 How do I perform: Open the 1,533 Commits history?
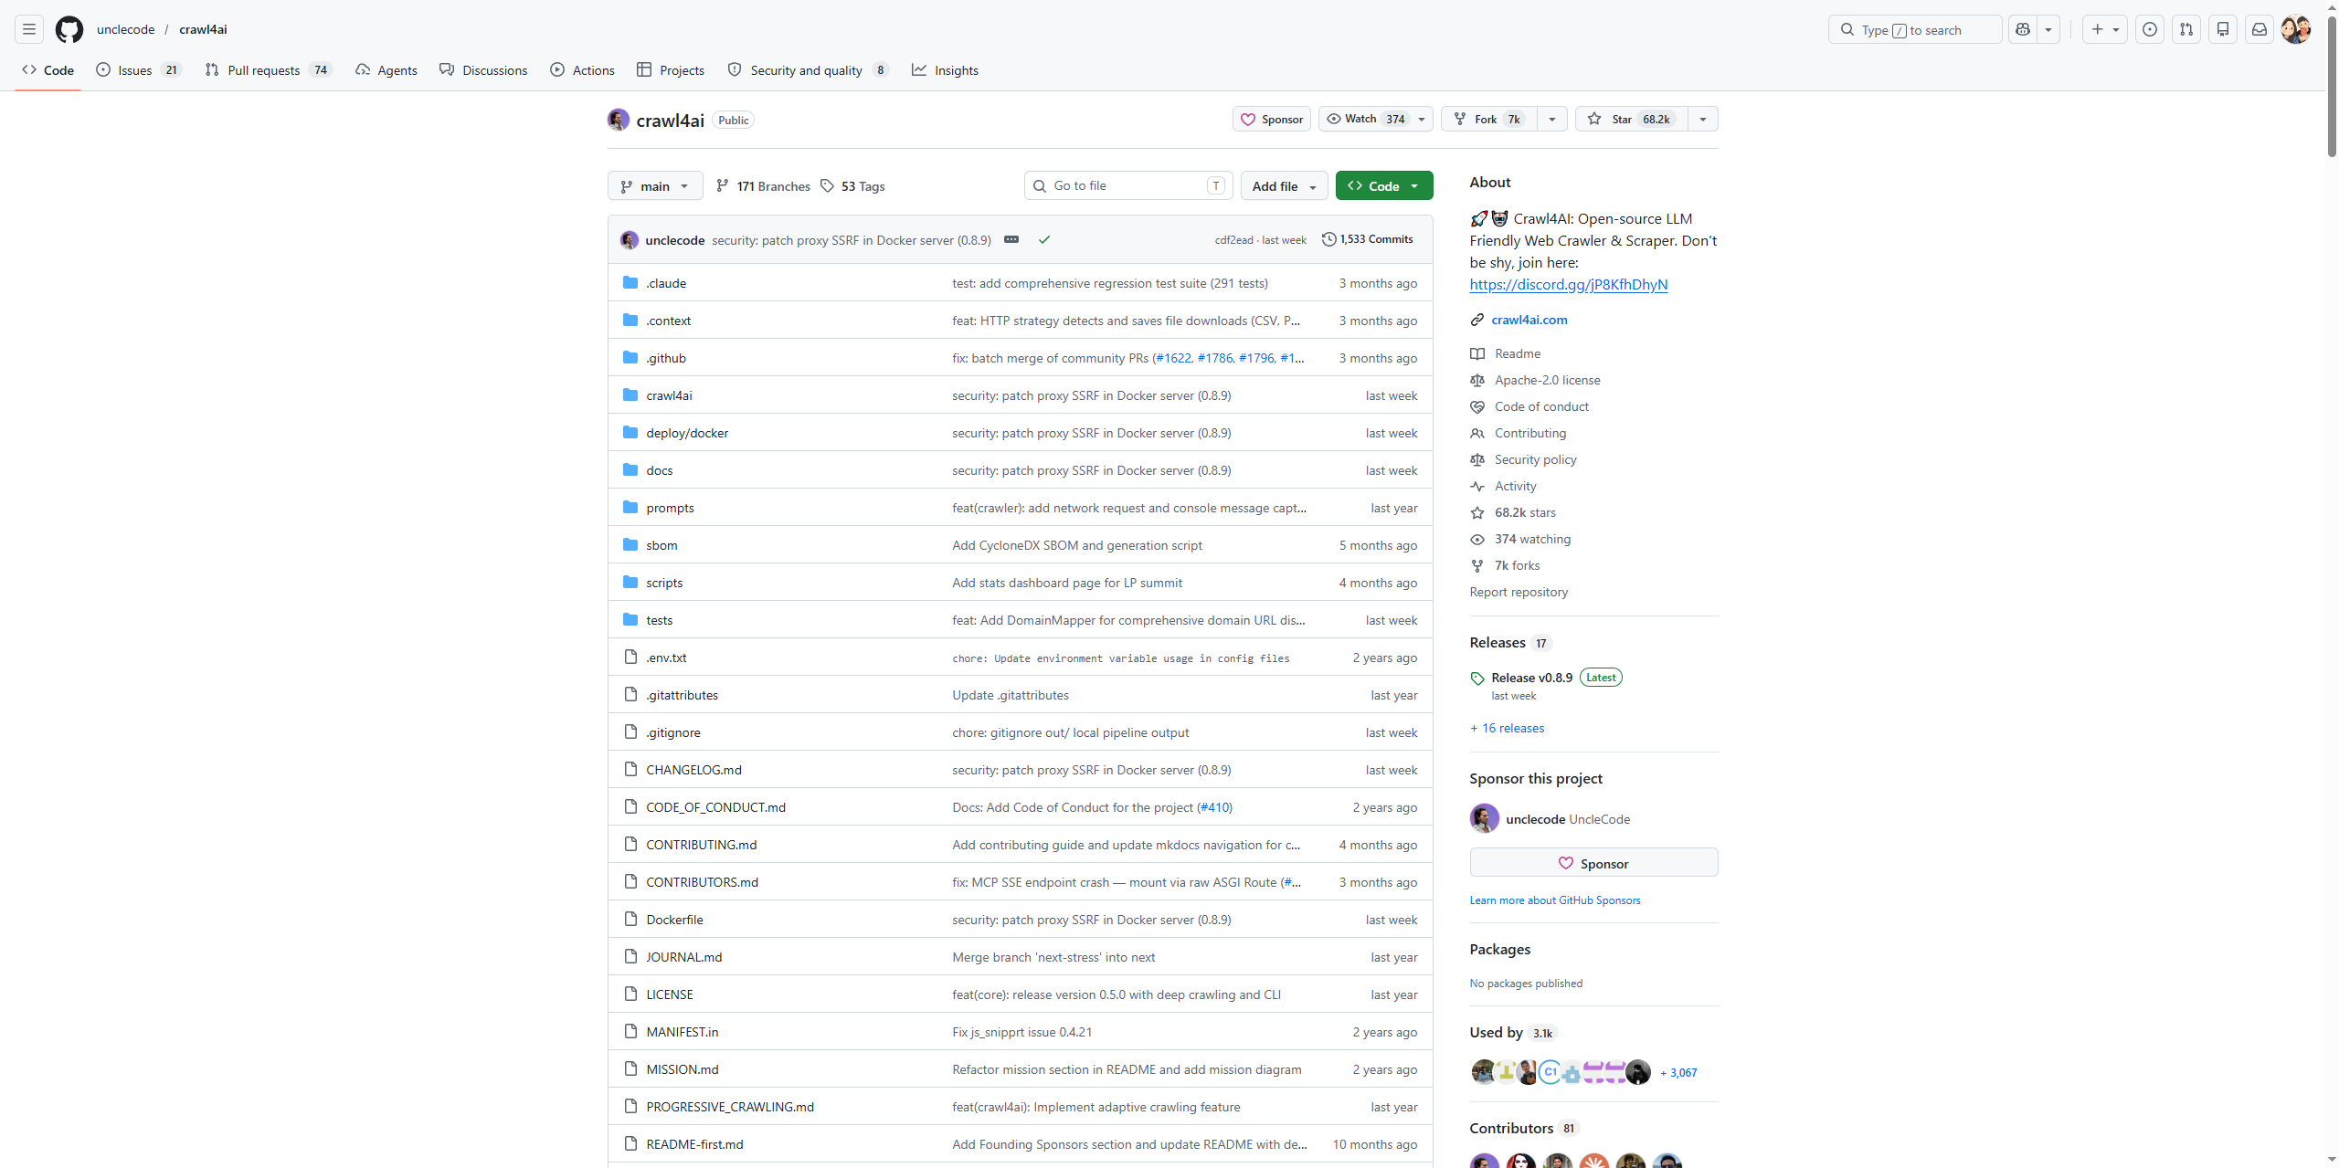point(1368,239)
